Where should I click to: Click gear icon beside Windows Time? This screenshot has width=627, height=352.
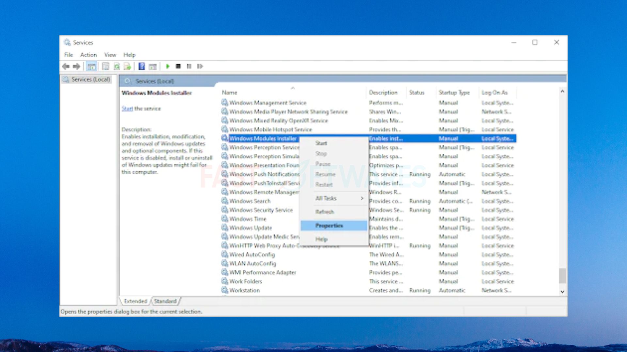click(225, 219)
